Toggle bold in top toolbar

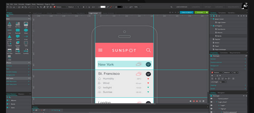(x=84, y=7)
